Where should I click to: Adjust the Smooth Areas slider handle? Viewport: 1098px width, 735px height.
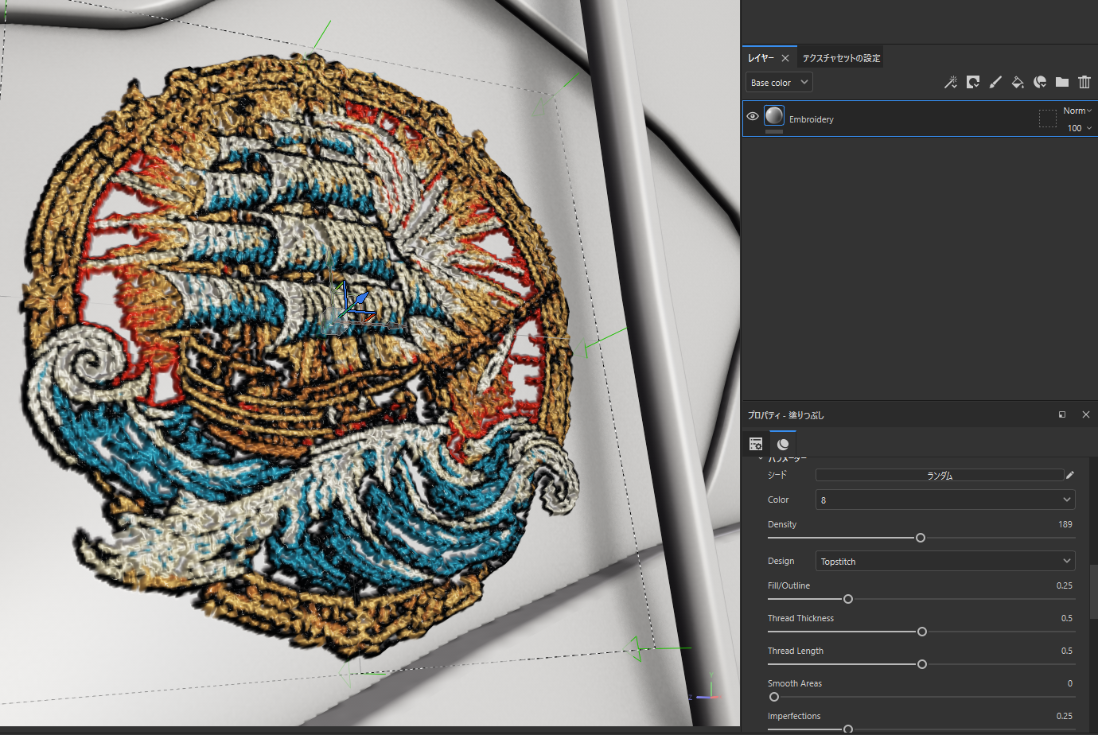774,697
